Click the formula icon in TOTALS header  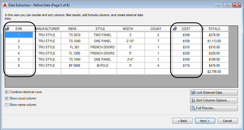(203, 29)
